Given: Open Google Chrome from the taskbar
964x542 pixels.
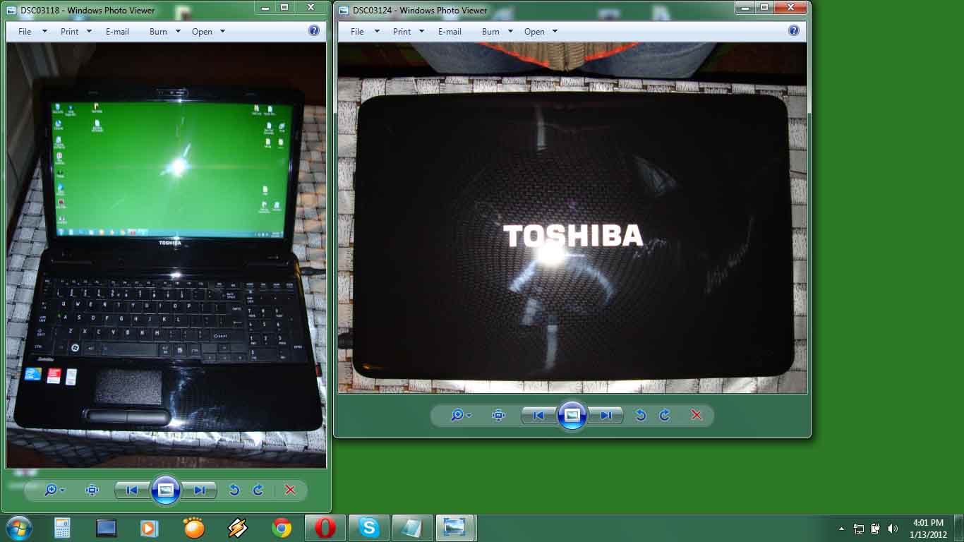Looking at the screenshot, I should 282,528.
